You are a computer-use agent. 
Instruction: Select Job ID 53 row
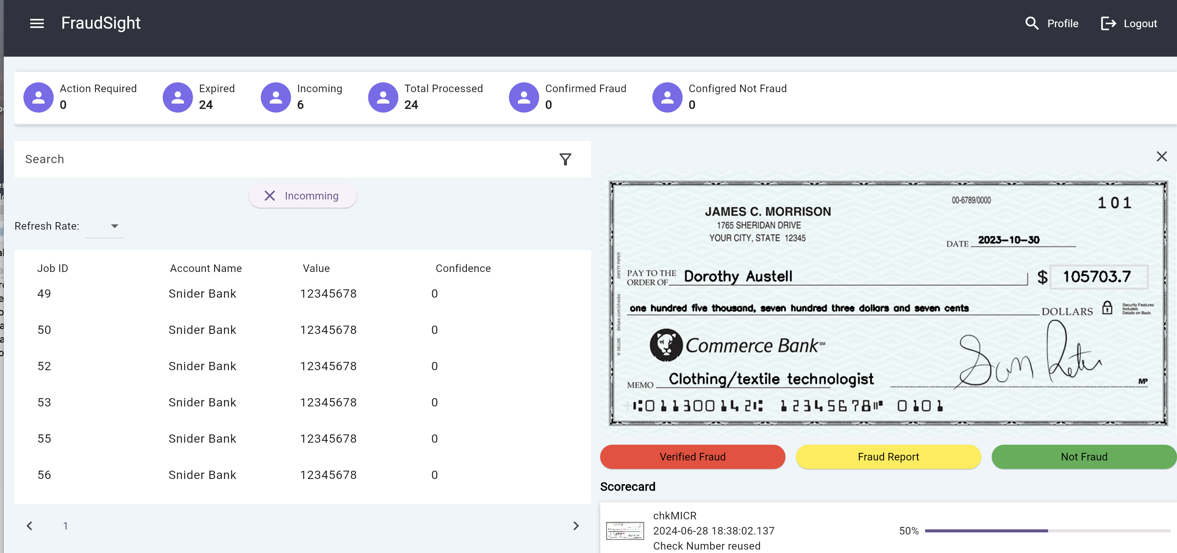click(x=300, y=402)
